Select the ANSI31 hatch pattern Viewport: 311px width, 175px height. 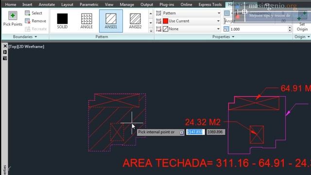tap(111, 21)
